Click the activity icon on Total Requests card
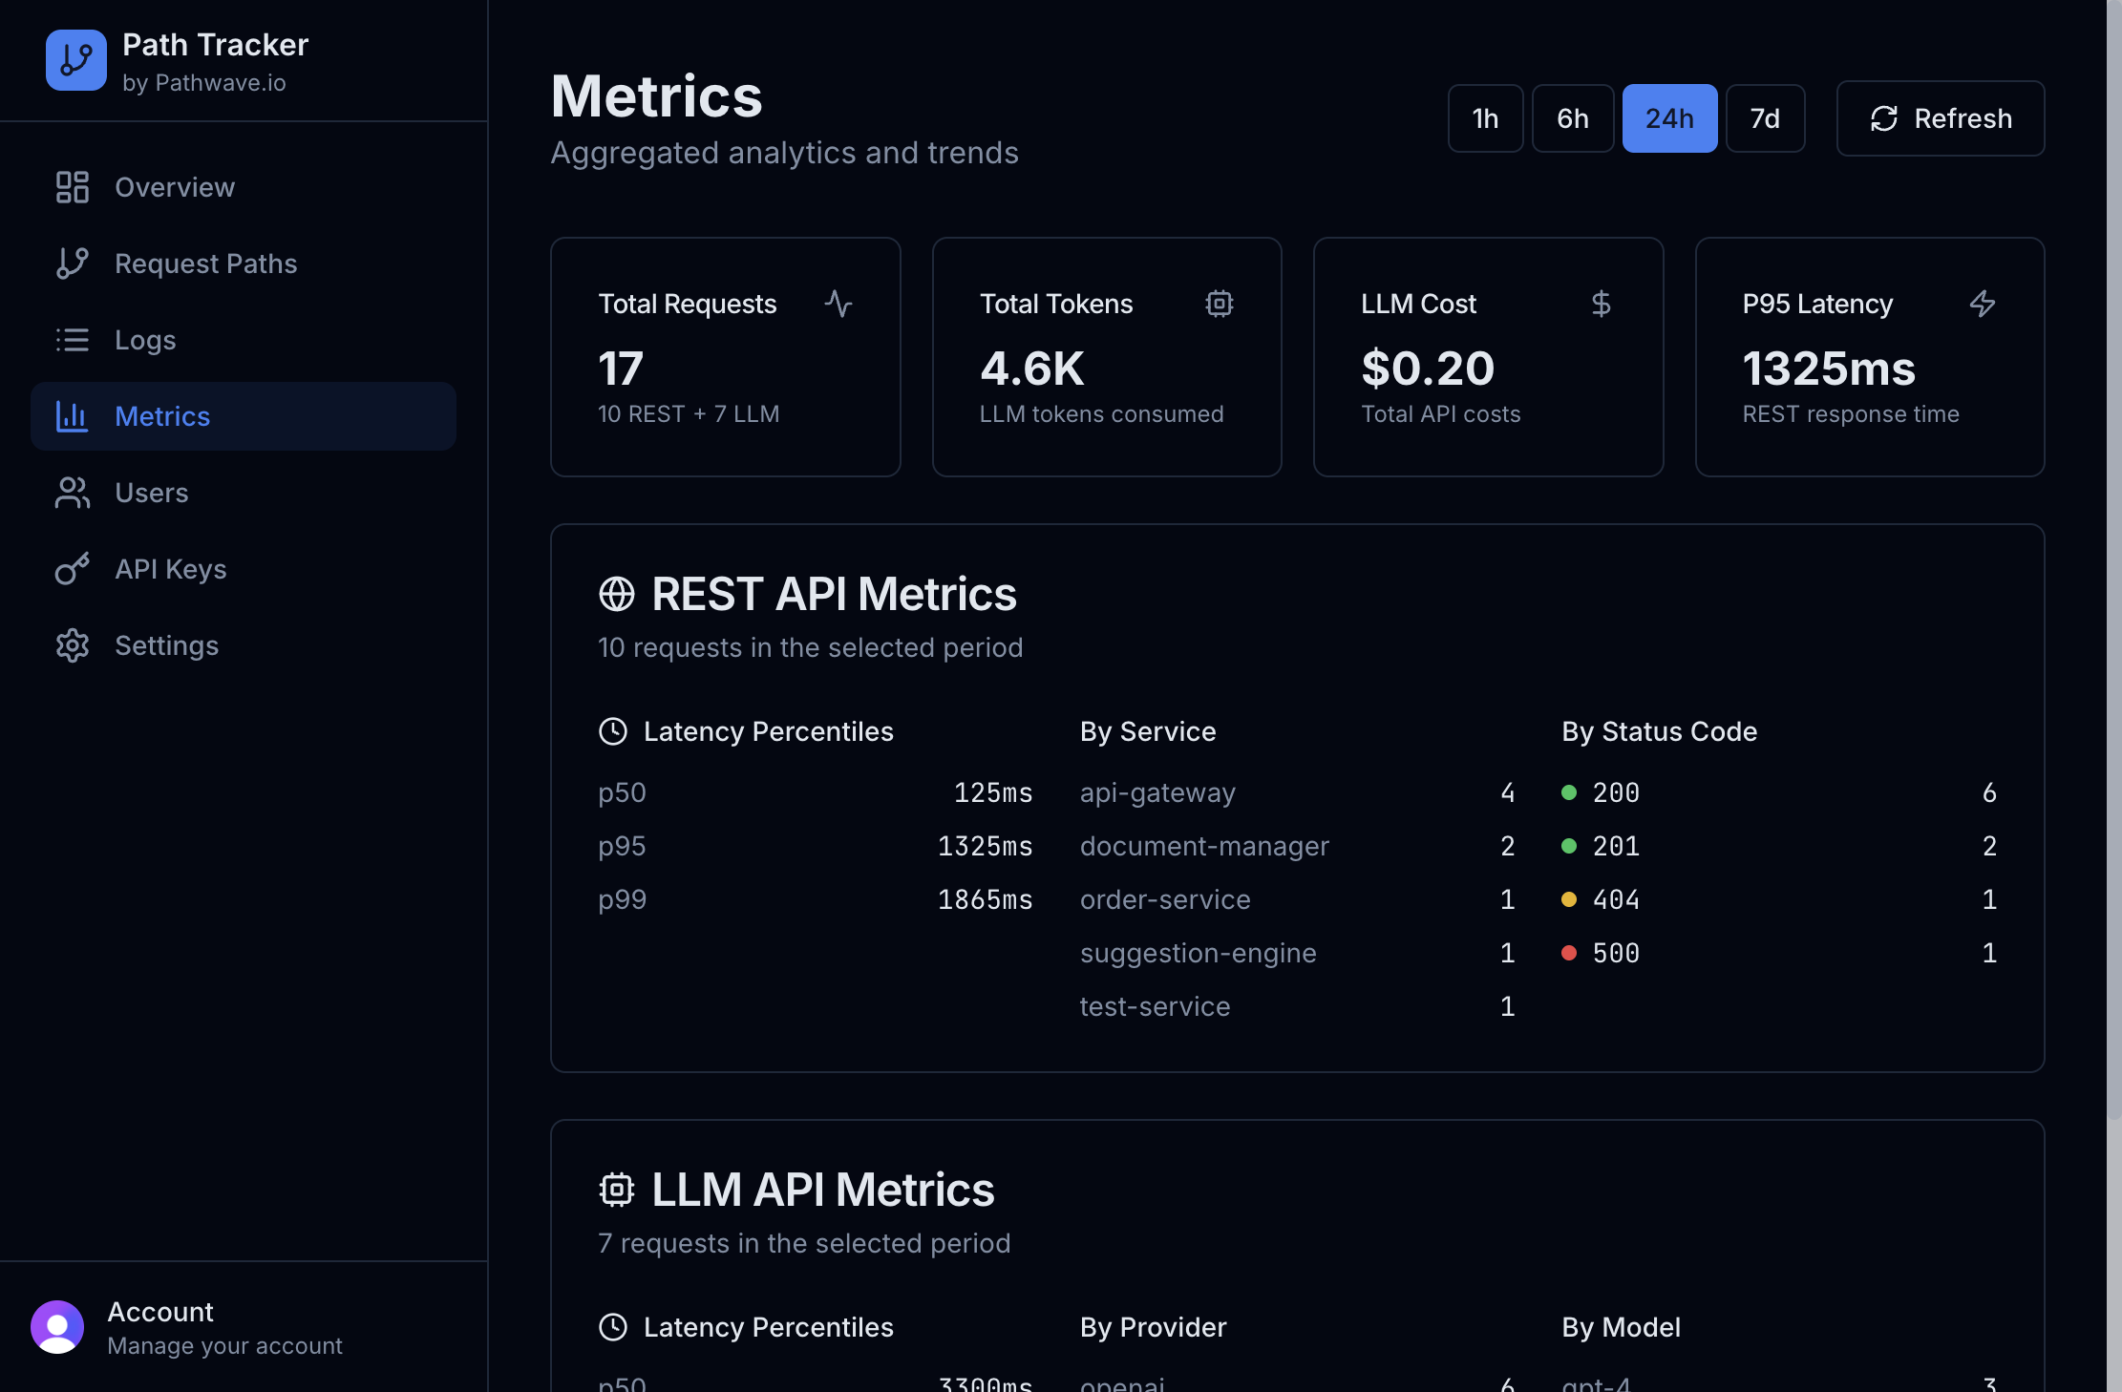The image size is (2122, 1392). coord(838,304)
